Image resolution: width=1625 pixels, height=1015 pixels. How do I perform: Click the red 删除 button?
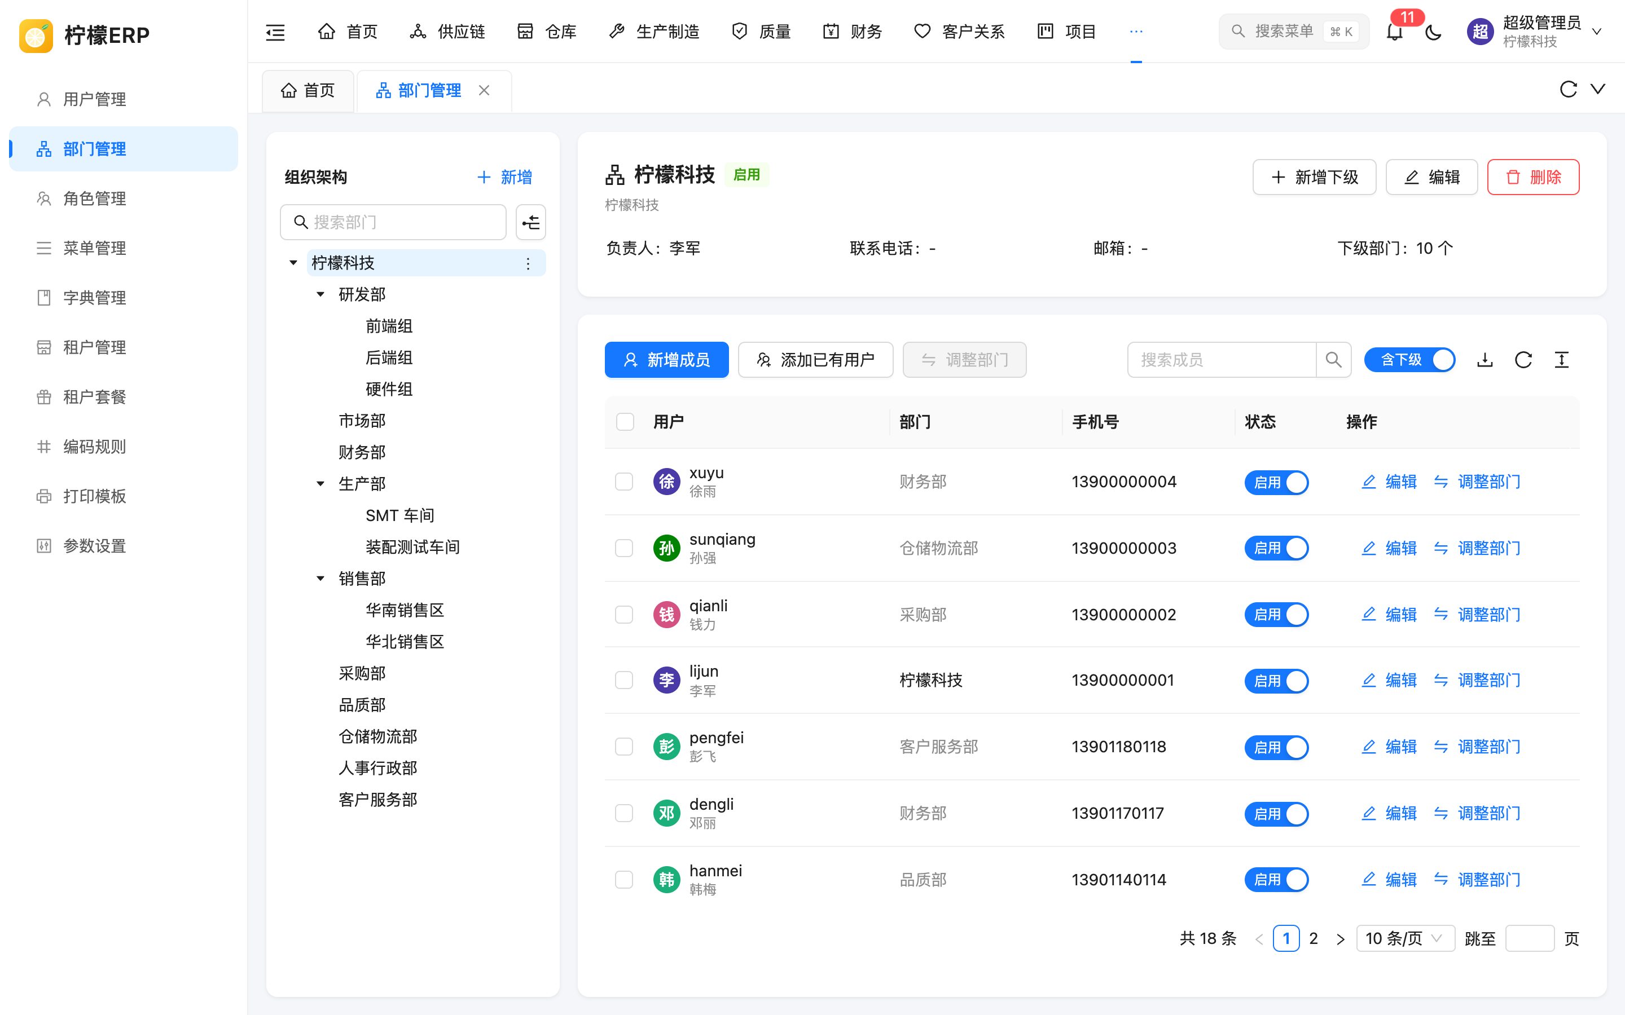pyautogui.click(x=1533, y=177)
